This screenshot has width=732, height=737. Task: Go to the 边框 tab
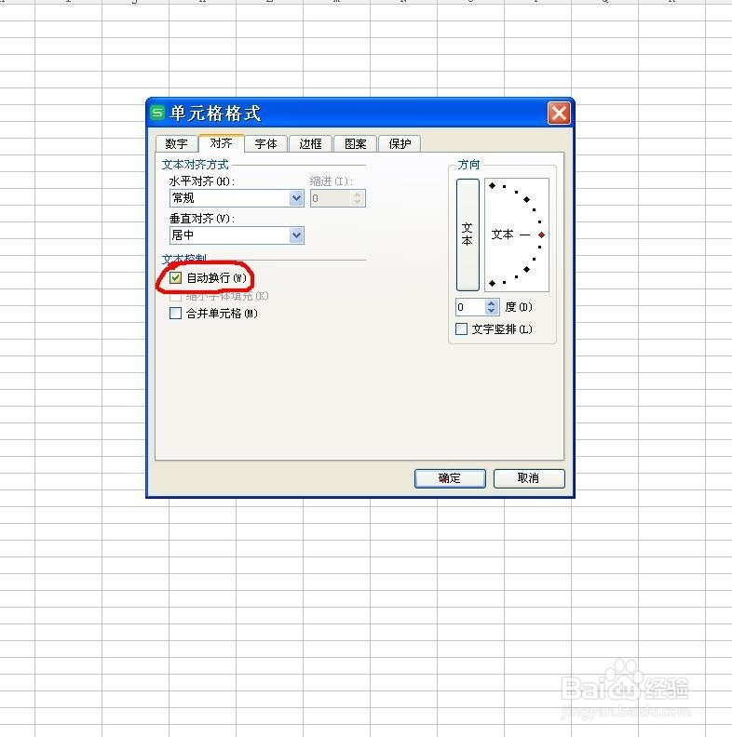pos(310,144)
